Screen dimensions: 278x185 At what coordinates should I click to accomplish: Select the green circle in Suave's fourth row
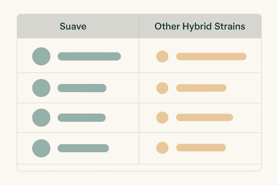point(41,148)
